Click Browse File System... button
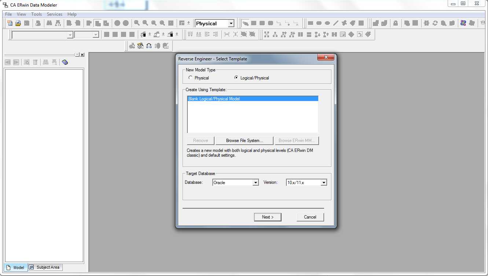This screenshot has width=488, height=276. (x=245, y=141)
